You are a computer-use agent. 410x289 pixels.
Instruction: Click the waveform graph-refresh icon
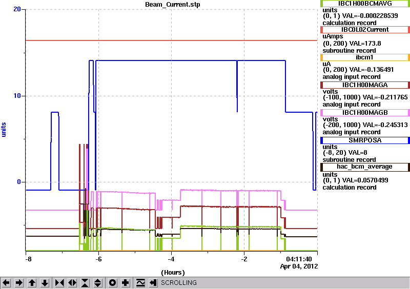click(140, 283)
